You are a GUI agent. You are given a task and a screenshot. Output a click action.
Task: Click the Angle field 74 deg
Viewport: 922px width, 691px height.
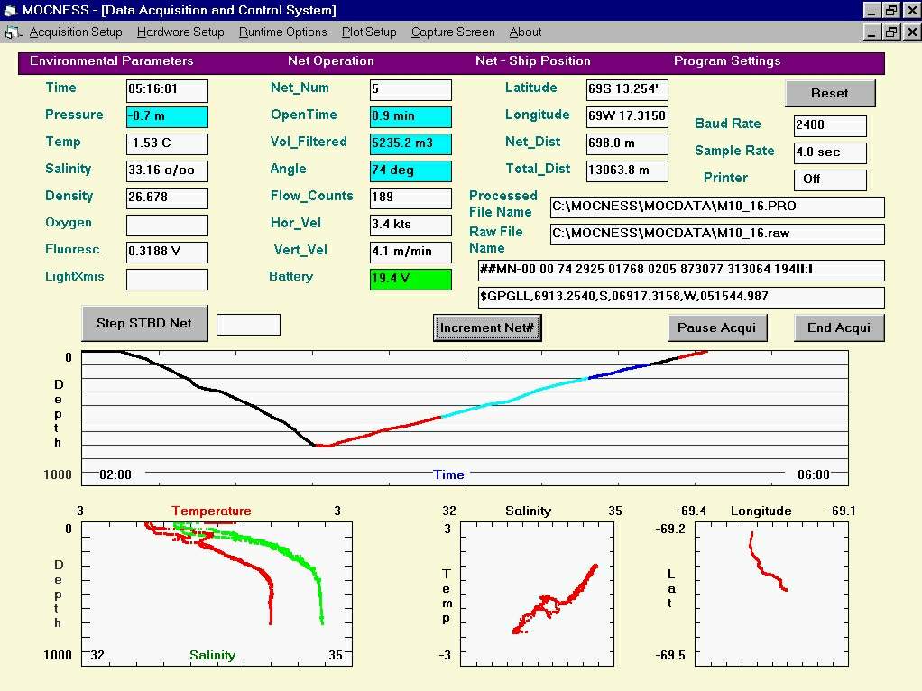click(x=411, y=171)
